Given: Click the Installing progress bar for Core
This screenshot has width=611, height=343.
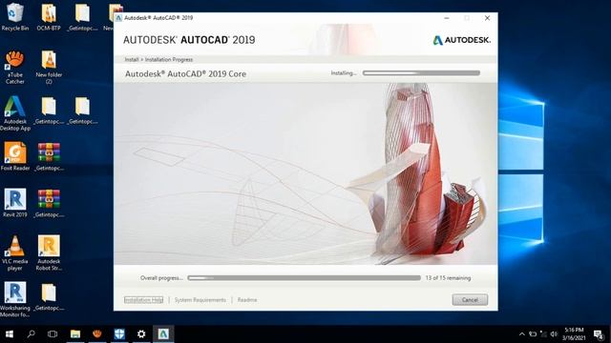Looking at the screenshot, I should tap(421, 73).
